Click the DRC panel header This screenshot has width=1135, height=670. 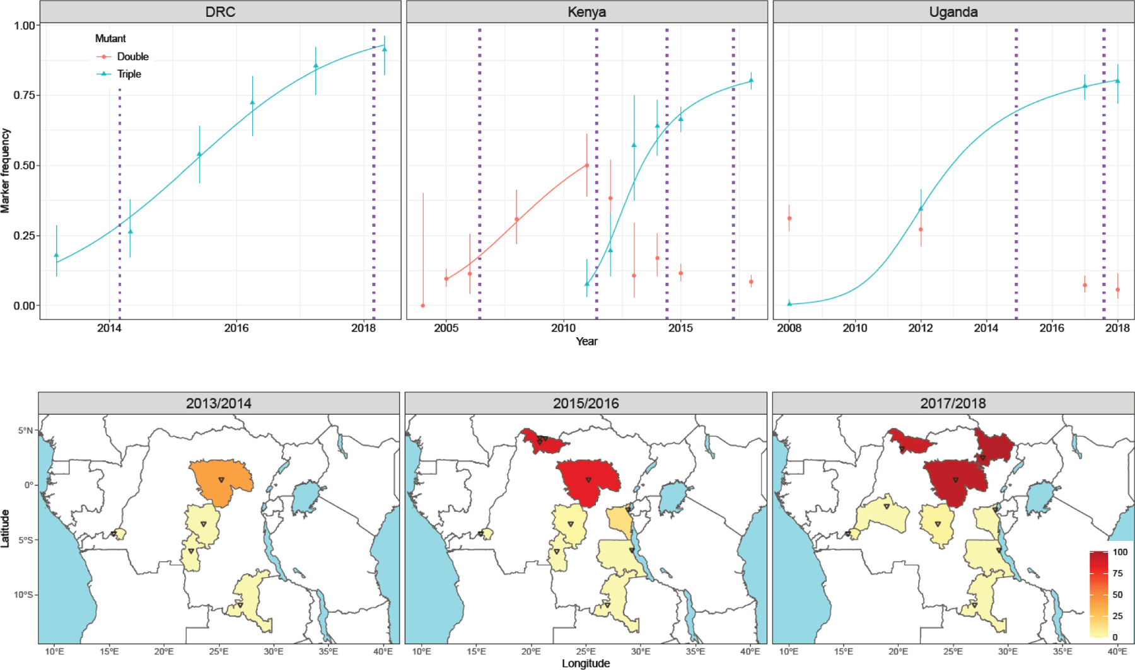click(x=220, y=11)
